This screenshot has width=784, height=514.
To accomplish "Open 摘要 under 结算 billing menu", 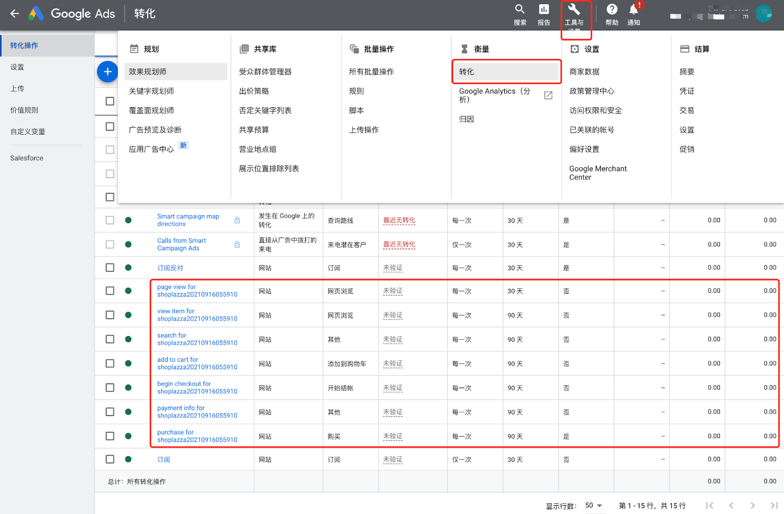I will pos(687,72).
